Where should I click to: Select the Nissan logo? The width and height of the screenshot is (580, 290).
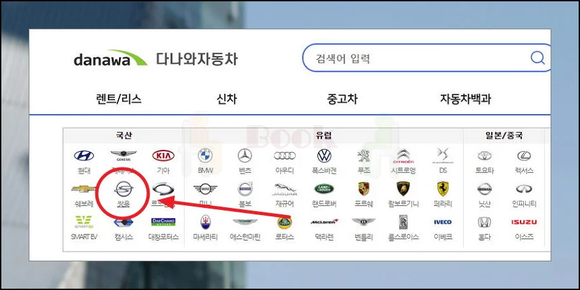click(x=485, y=189)
